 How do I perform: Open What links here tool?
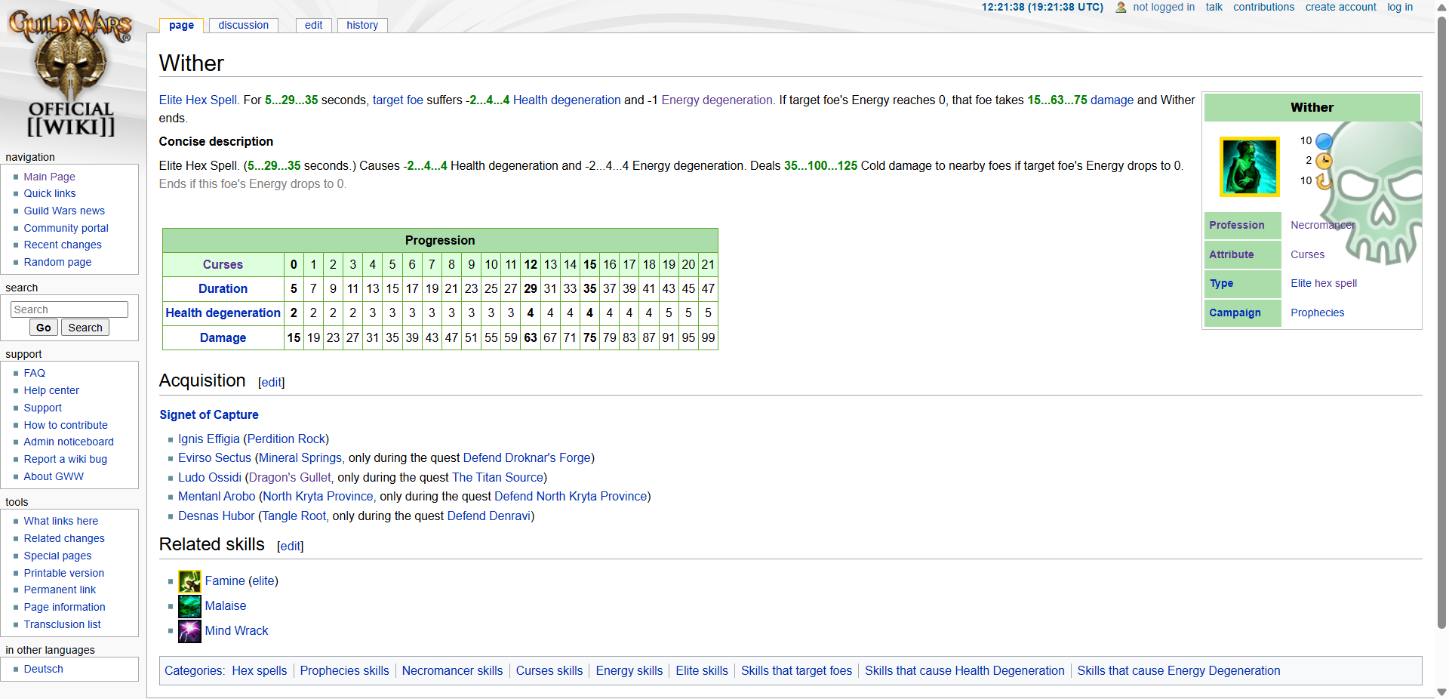(x=61, y=521)
